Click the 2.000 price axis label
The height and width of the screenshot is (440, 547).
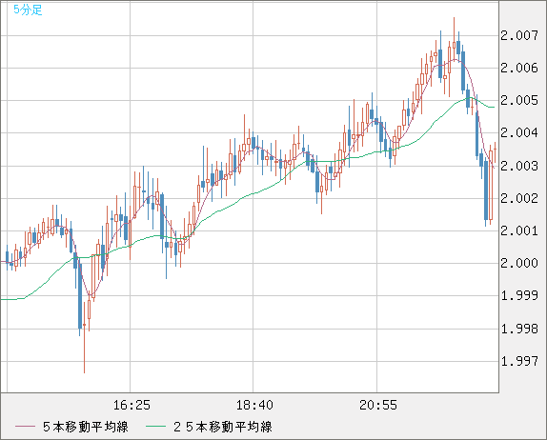519,263
